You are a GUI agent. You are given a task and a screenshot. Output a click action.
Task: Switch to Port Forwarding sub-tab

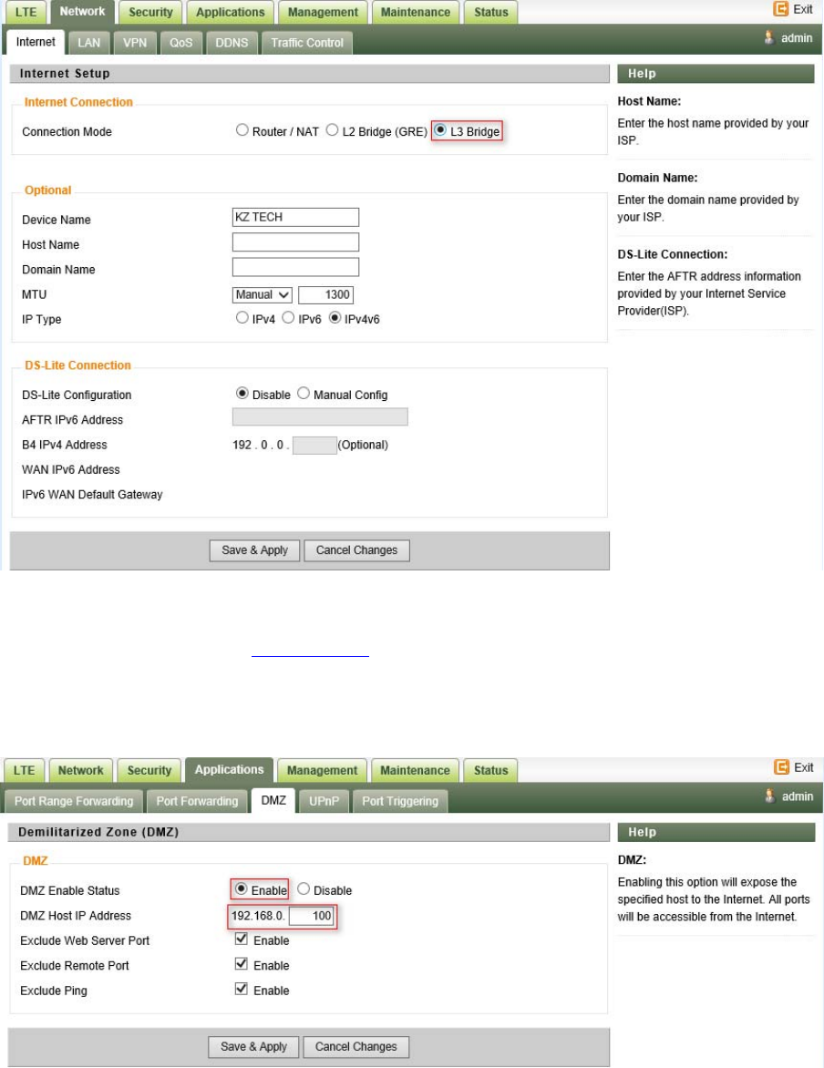click(197, 801)
